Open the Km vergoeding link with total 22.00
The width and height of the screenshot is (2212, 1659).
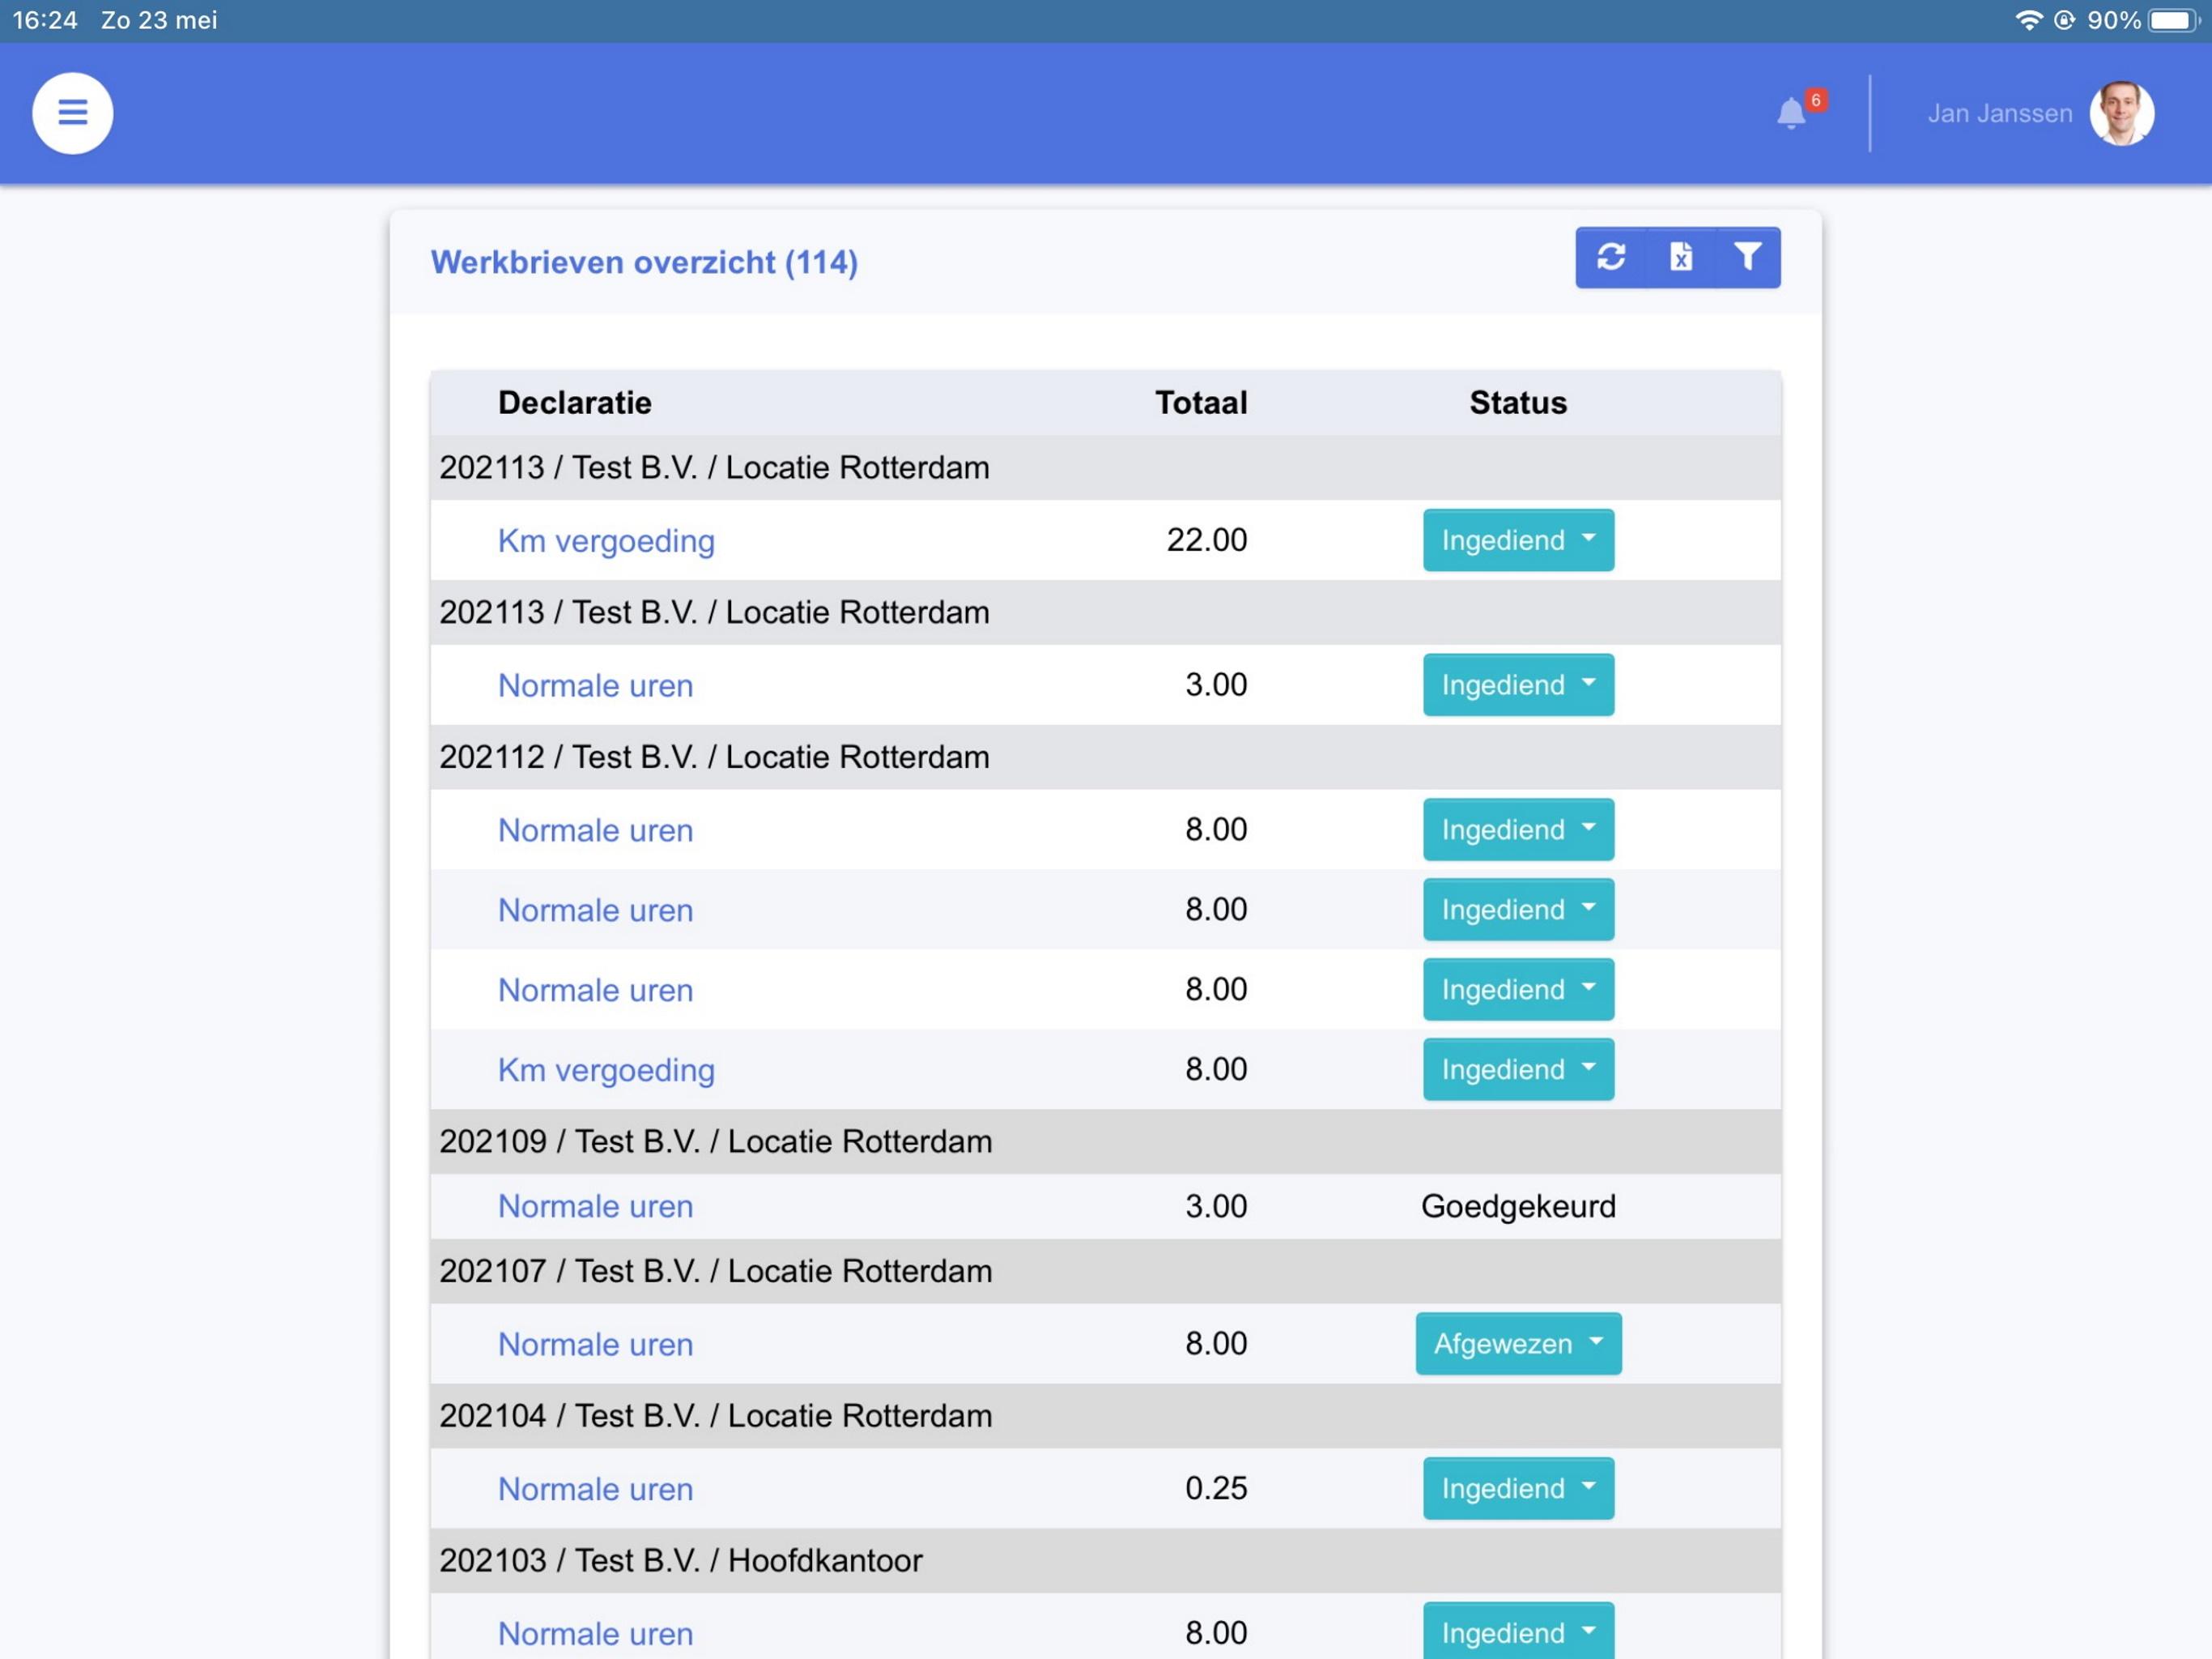point(606,541)
